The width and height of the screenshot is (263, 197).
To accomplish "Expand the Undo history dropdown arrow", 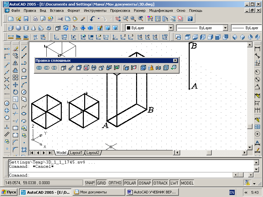I will pyautogui.click(x=98, y=19).
